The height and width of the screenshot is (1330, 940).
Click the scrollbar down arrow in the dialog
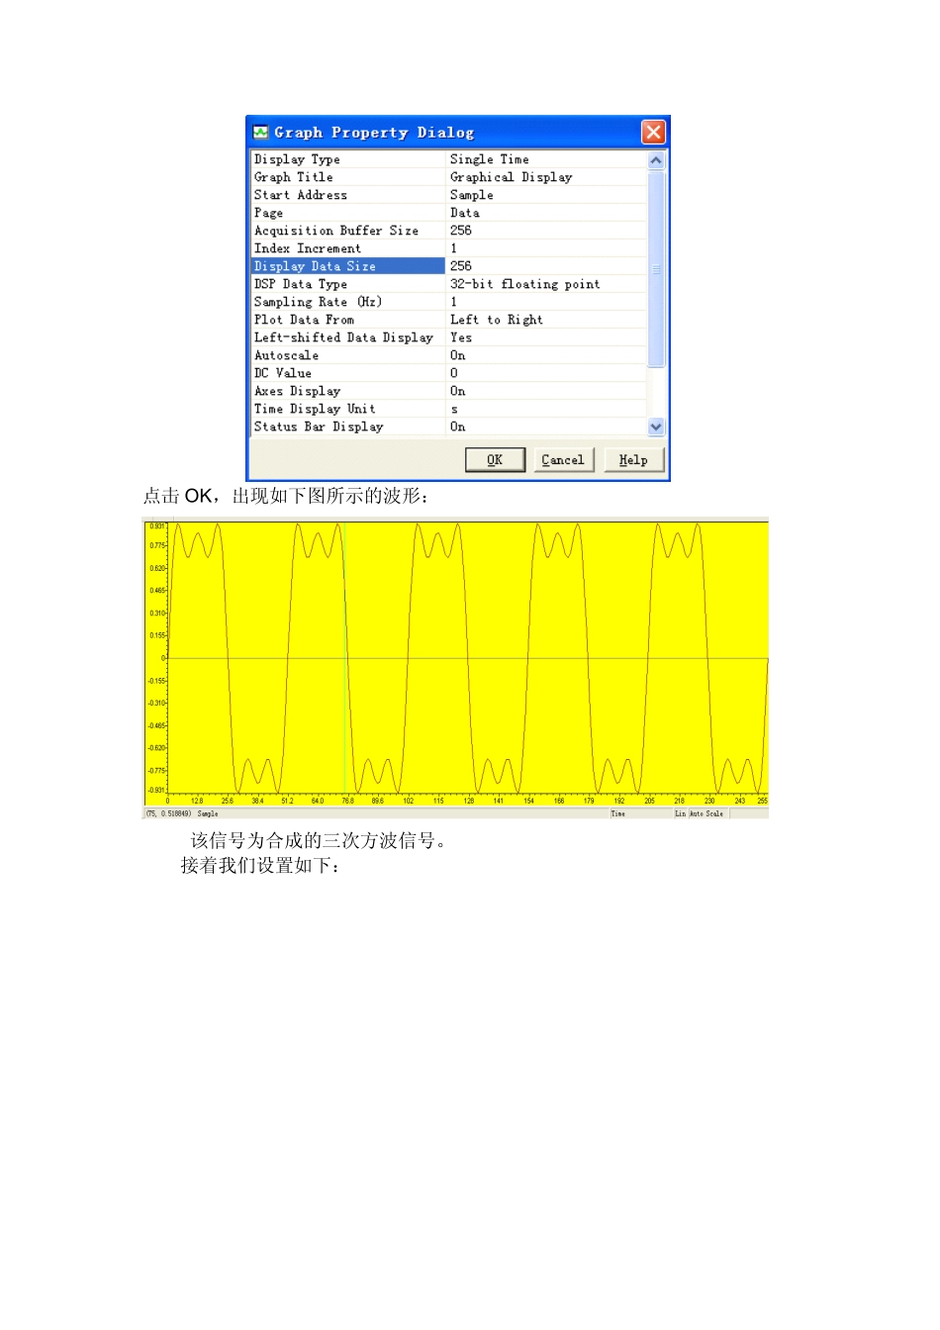[x=654, y=427]
